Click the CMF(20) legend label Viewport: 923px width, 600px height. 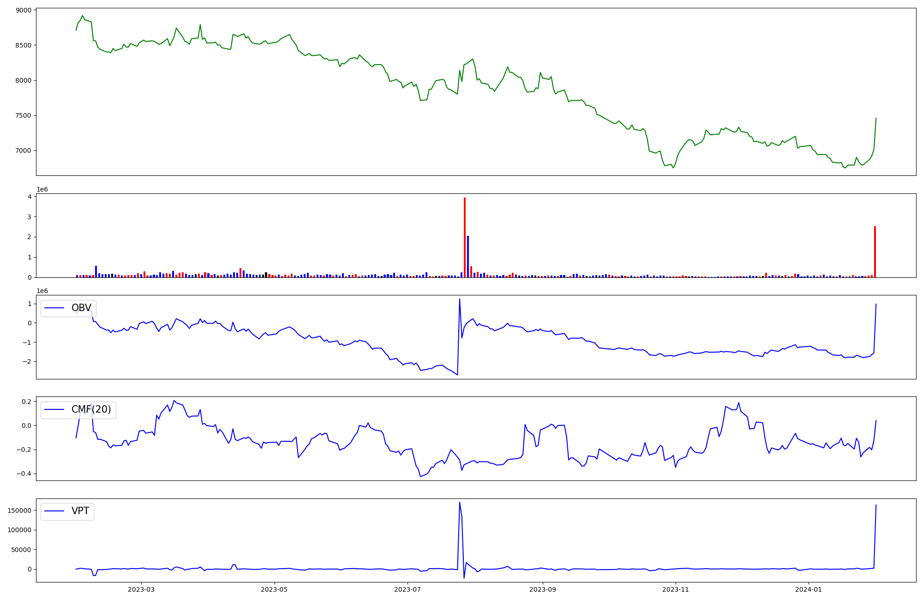click(91, 409)
